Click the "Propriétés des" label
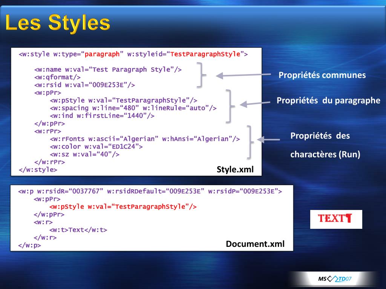 tap(320, 135)
